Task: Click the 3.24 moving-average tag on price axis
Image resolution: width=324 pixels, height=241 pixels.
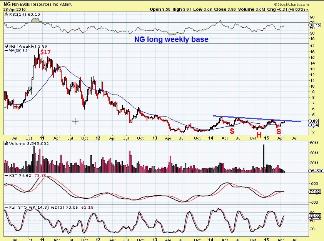Action: click(x=314, y=125)
